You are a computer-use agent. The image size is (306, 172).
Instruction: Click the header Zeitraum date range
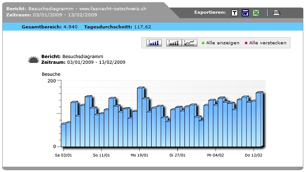tap(65, 15)
